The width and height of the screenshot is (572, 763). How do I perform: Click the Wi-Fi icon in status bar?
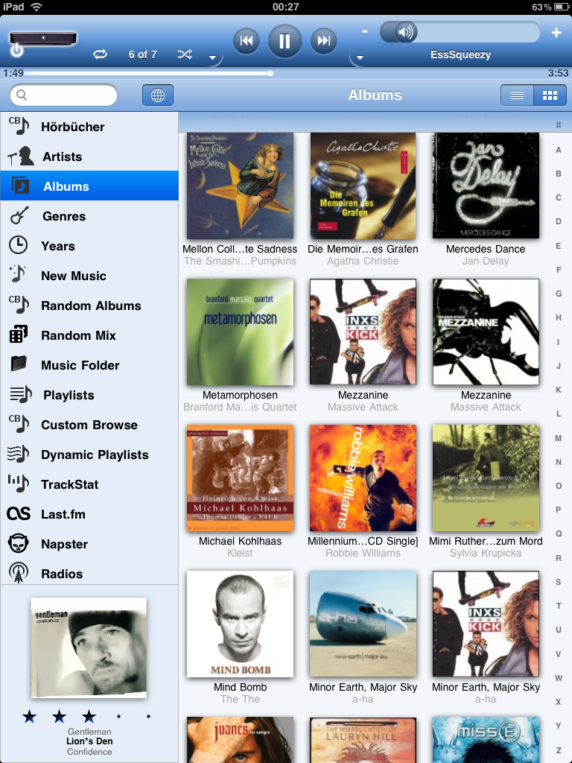(36, 7)
